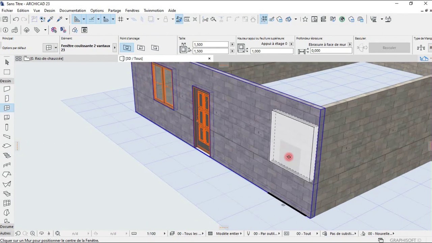Select the syringe inject parameters tool

(x=60, y=19)
